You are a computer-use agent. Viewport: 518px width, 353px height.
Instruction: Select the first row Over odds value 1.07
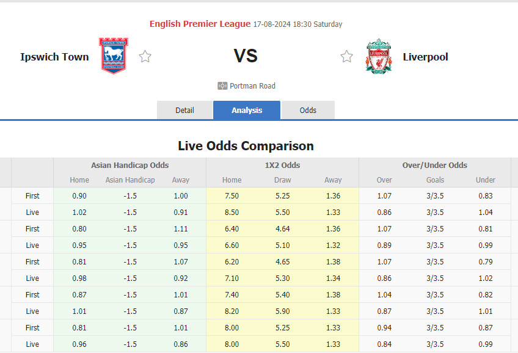[384, 195]
